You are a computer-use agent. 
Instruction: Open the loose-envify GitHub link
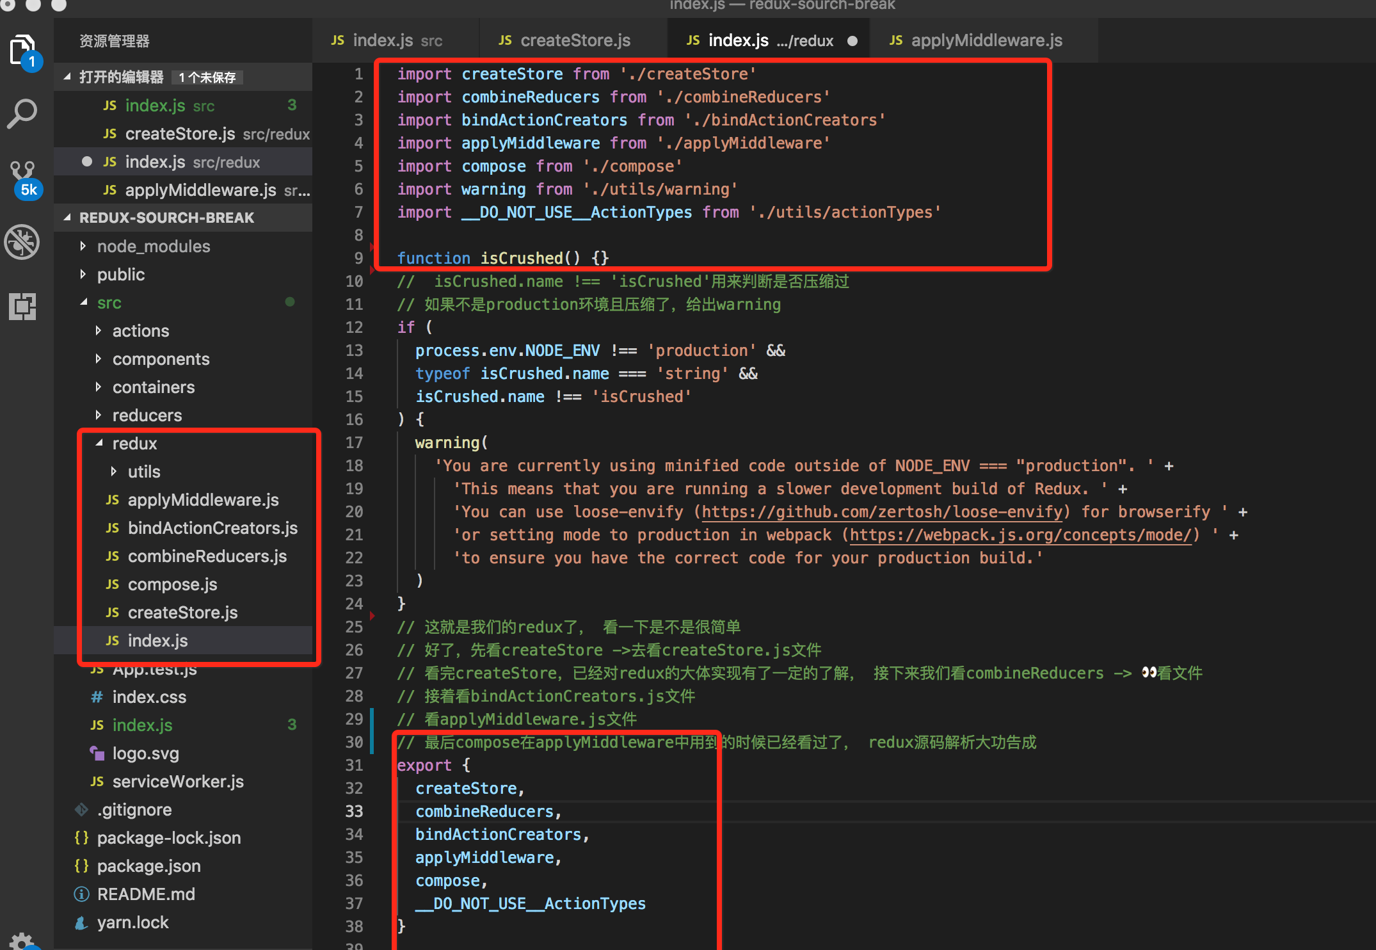[x=882, y=512]
